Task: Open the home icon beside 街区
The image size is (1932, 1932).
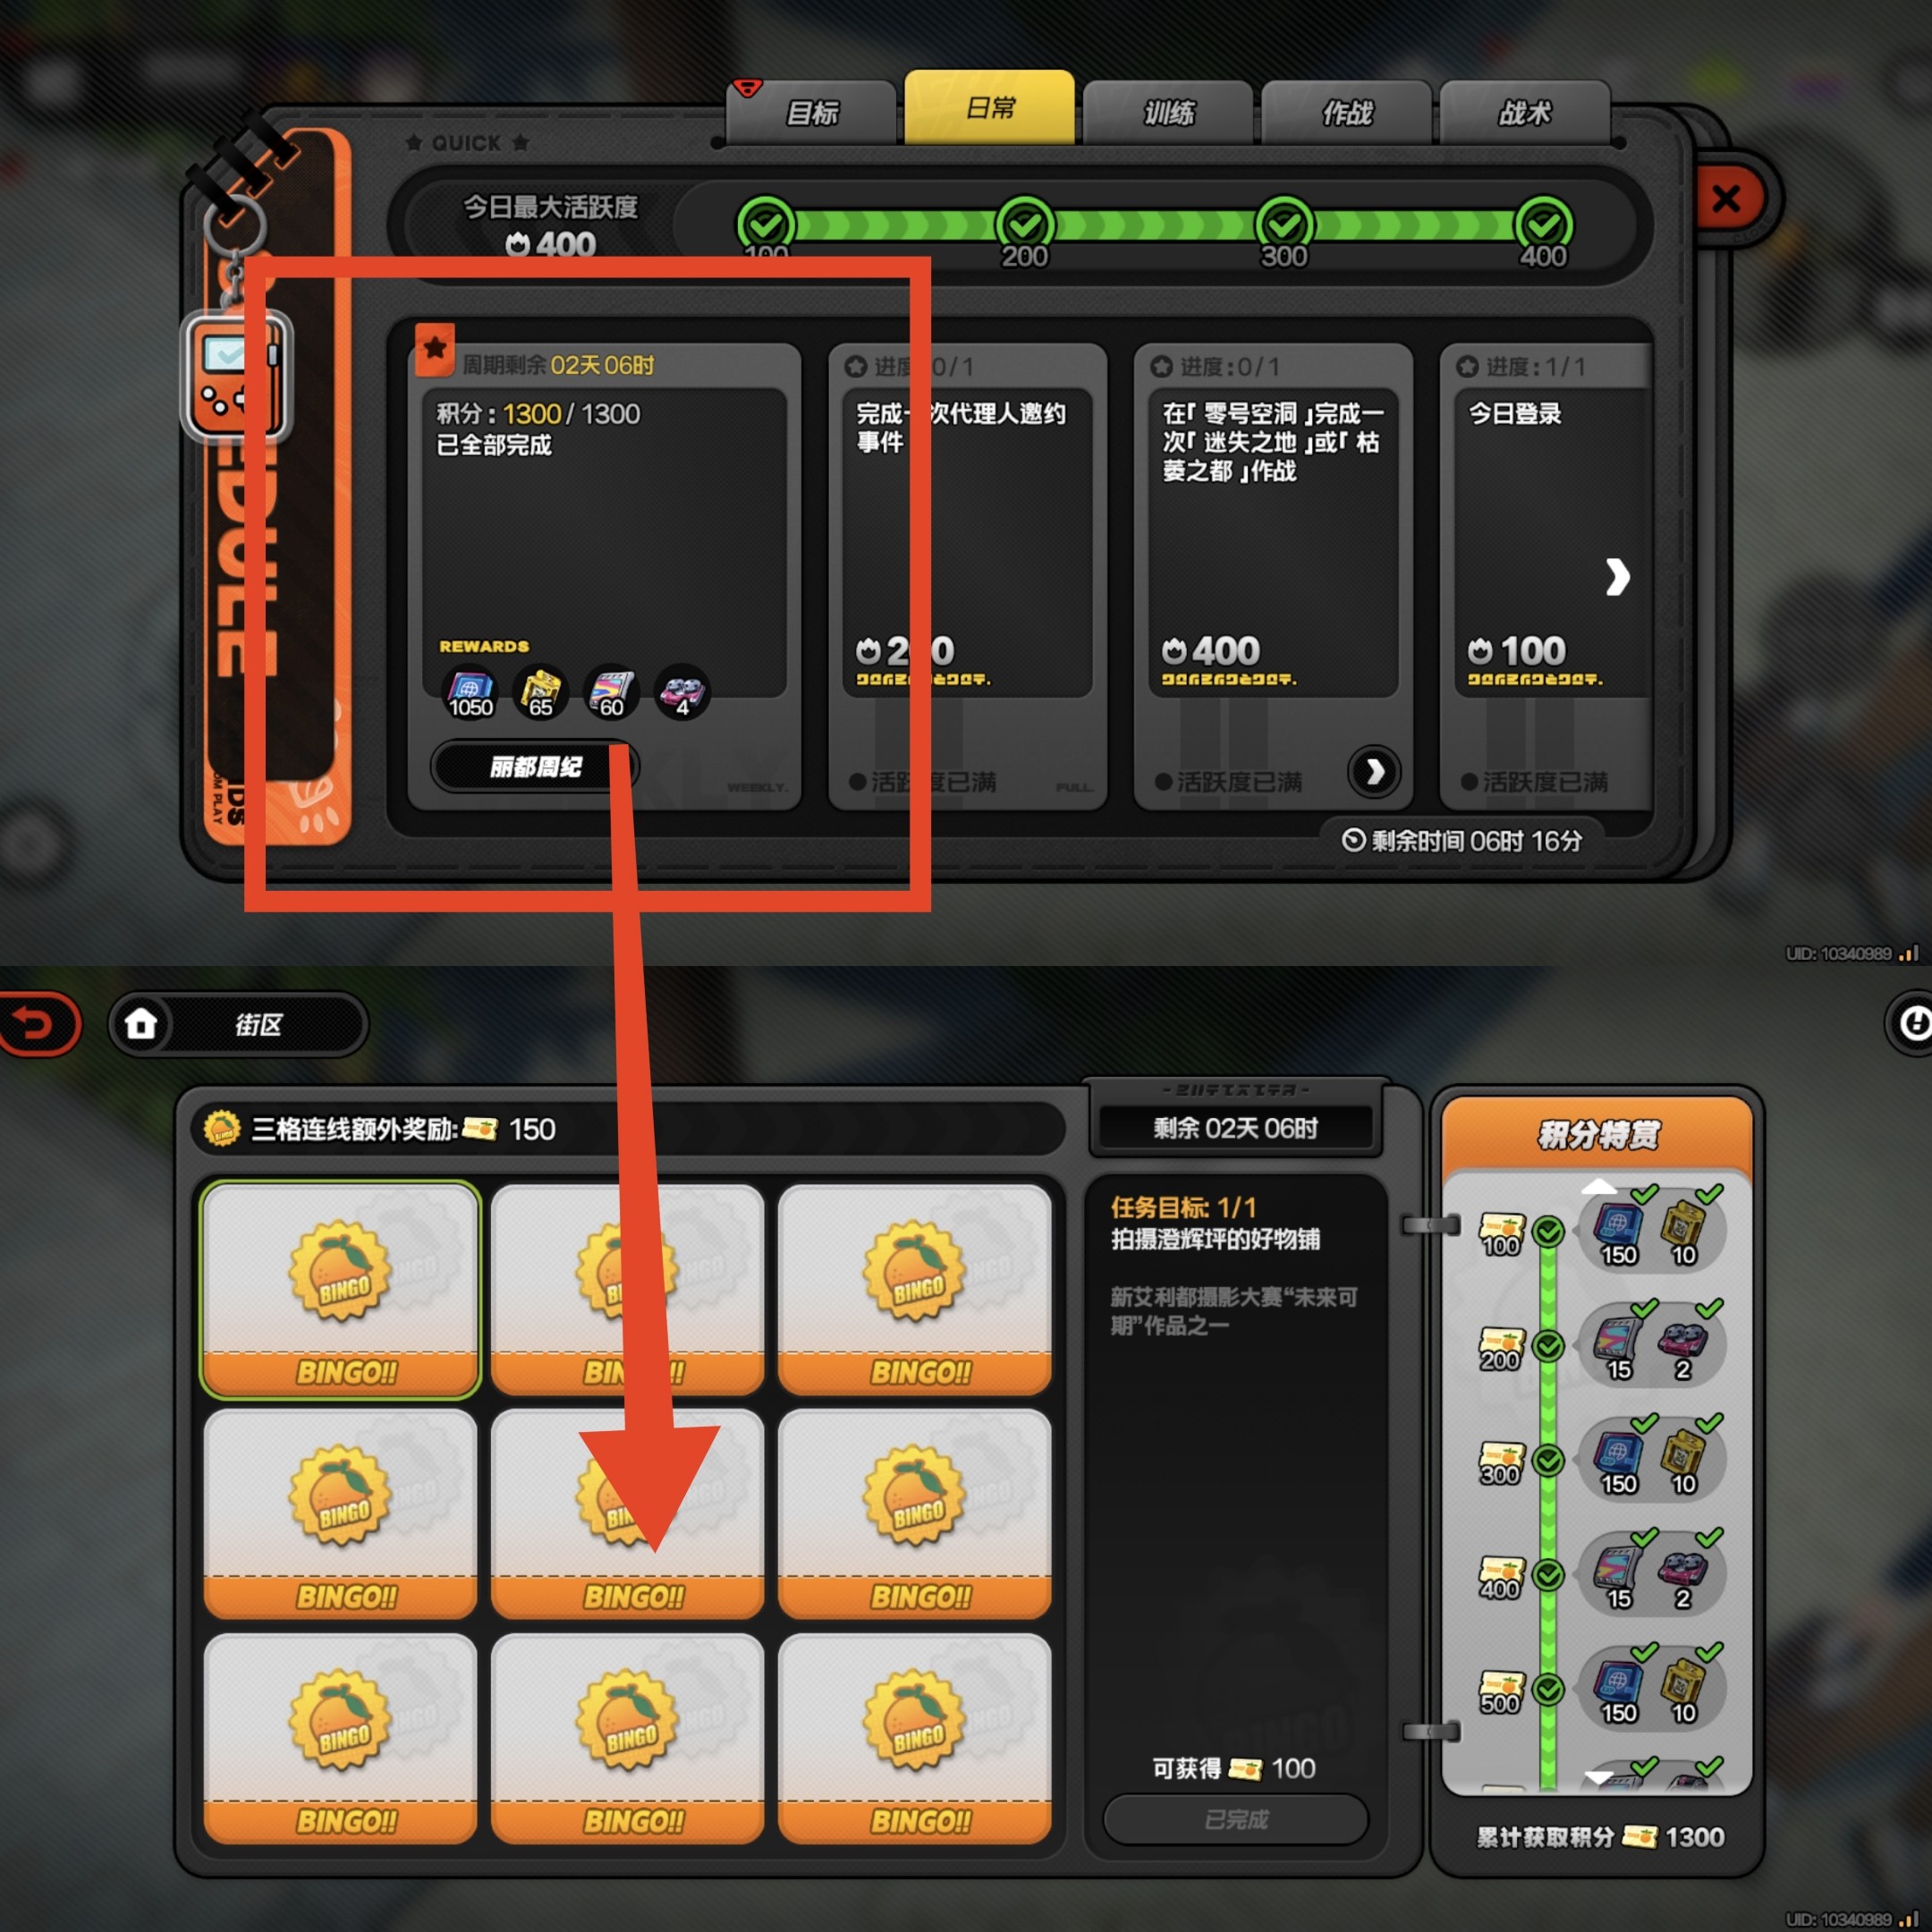Action: point(141,1024)
